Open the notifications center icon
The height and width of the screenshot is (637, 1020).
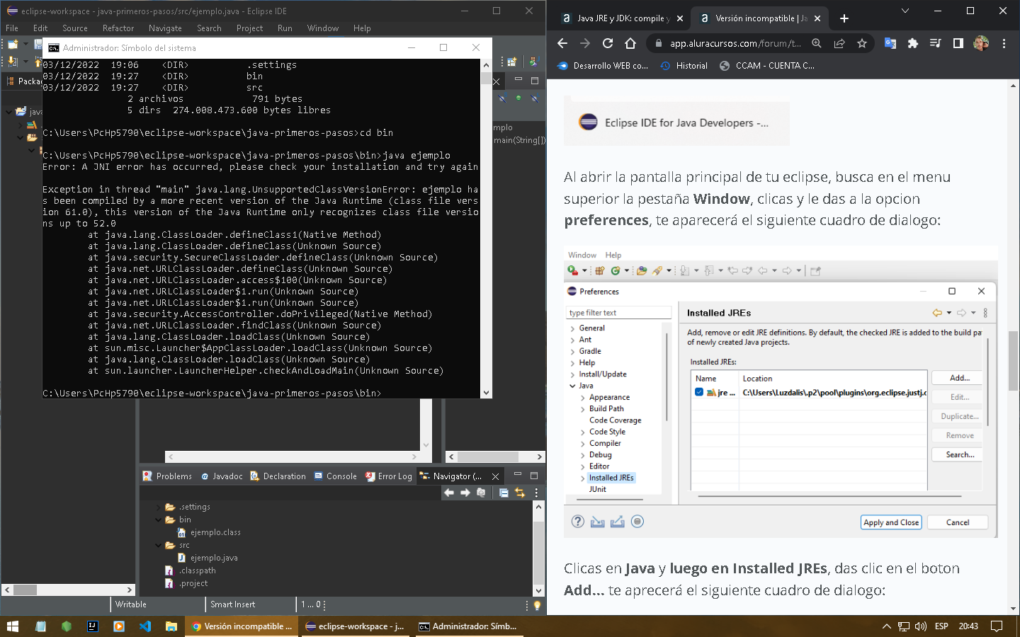coord(997,626)
